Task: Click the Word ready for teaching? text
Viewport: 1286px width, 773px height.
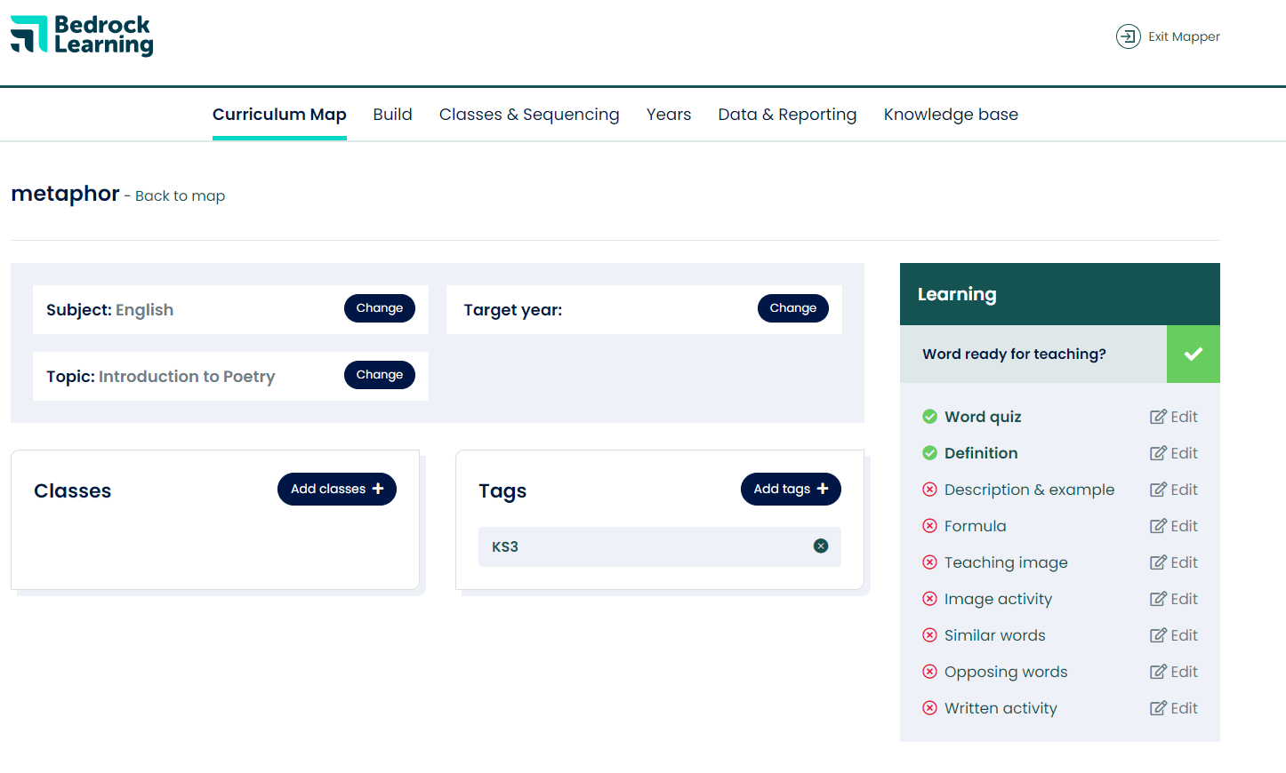Action: point(1014,354)
